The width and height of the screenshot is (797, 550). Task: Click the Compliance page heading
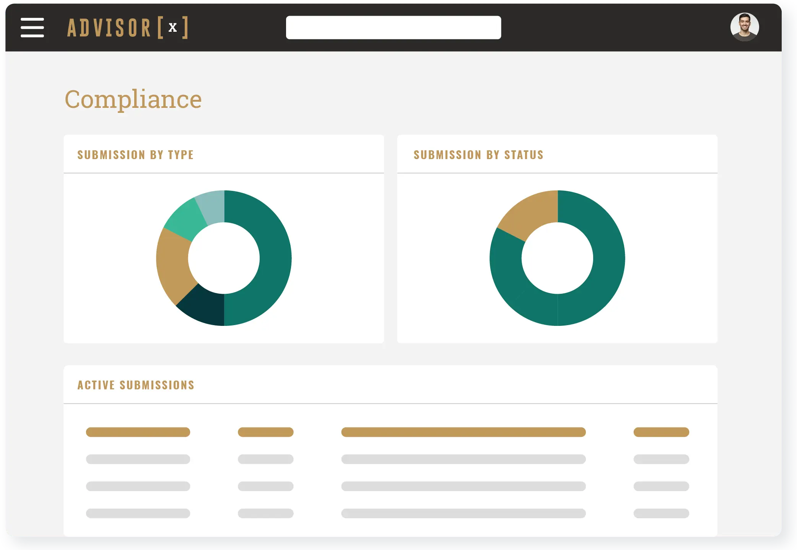[133, 99]
